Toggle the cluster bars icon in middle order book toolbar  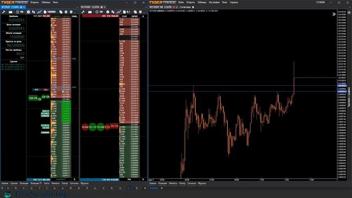point(113,12)
